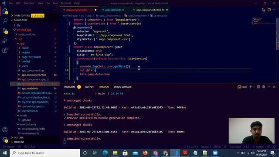The width and height of the screenshot is (279, 157).
Task: Open the Search view in activity bar
Action: 5,21
